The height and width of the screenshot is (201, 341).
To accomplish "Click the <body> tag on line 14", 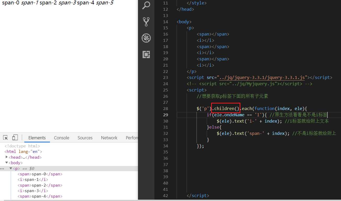I will 184,22.
